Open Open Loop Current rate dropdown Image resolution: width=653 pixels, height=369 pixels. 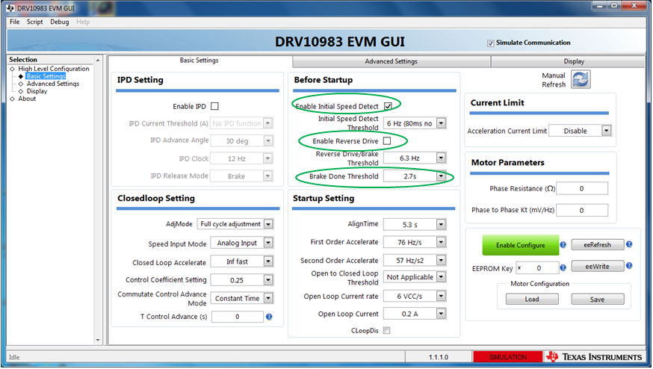441,296
